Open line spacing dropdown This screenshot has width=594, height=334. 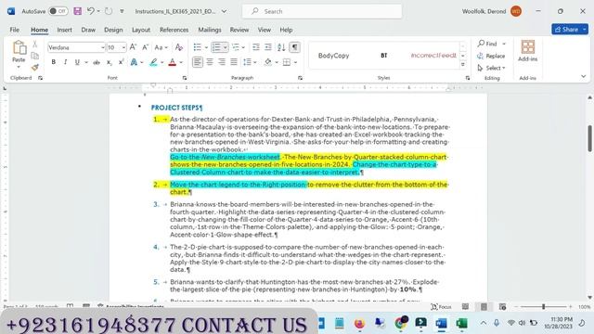click(x=250, y=62)
